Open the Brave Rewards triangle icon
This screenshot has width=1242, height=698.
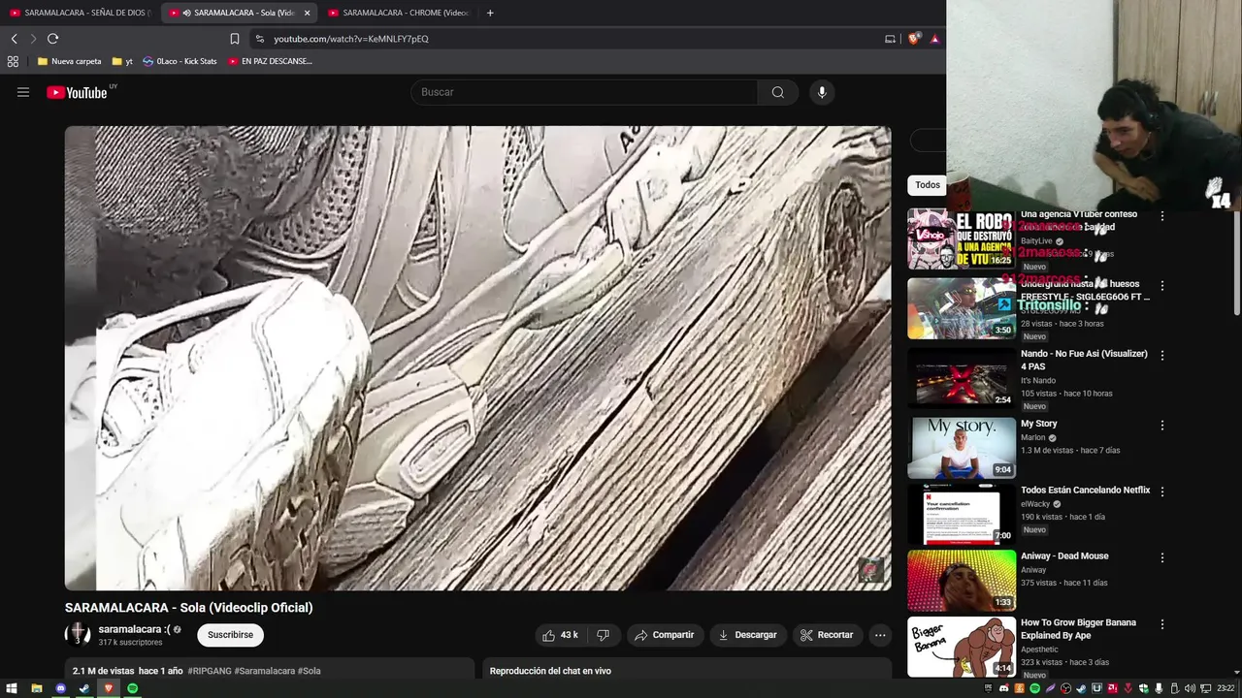(934, 39)
